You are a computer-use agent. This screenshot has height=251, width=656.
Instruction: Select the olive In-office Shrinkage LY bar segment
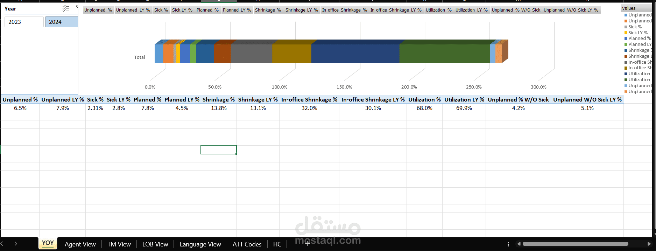[292, 54]
